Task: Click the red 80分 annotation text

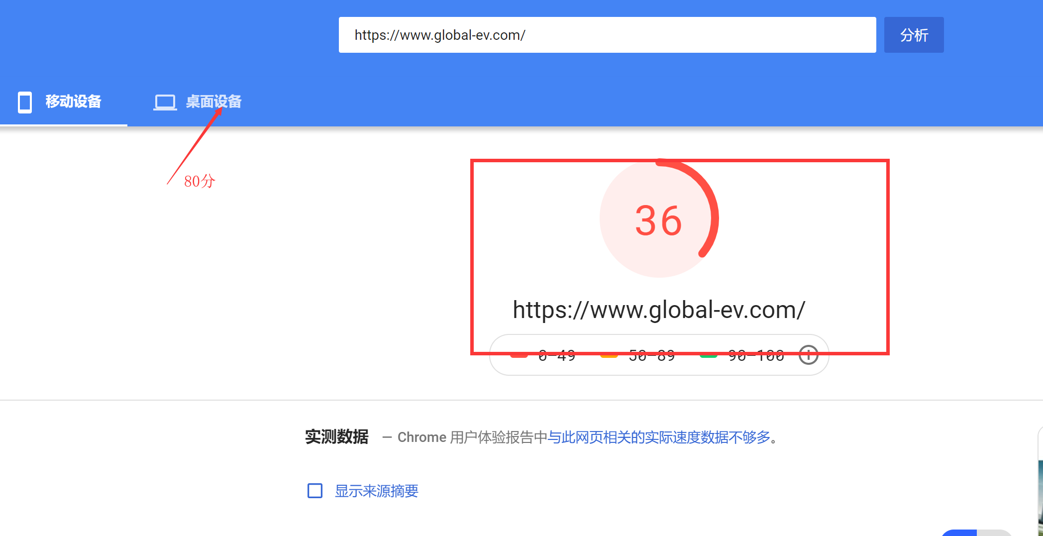Action: [x=199, y=181]
